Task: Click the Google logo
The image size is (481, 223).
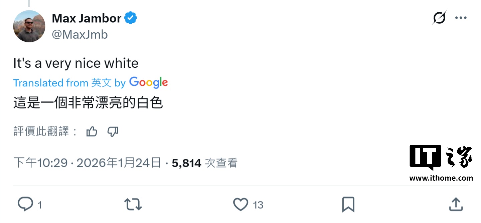Action: click(x=148, y=82)
